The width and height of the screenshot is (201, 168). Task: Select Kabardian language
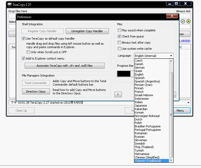click(x=152, y=109)
